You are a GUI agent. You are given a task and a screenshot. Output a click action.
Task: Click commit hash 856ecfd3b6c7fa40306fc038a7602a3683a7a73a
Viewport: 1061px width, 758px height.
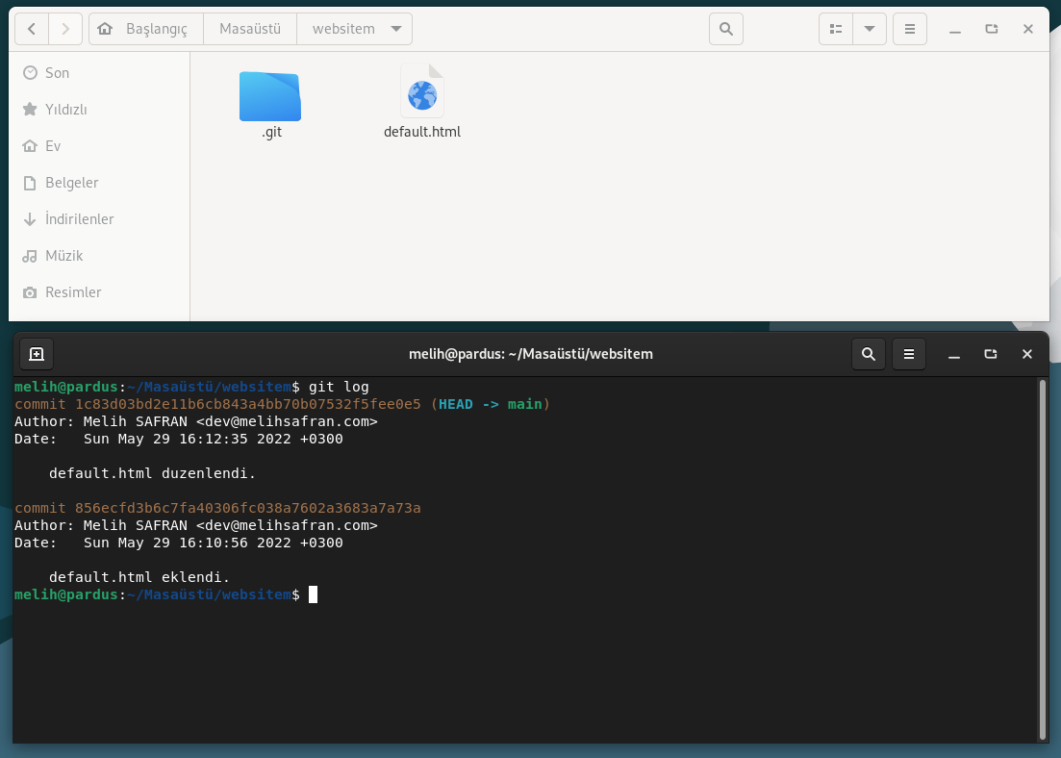247,508
